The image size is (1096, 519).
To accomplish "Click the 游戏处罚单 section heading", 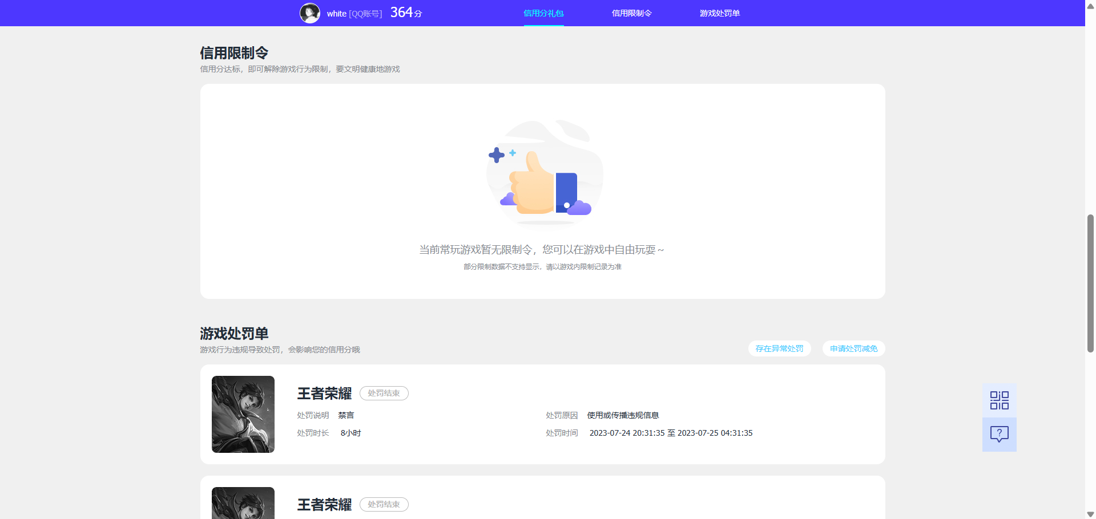I will pos(234,334).
